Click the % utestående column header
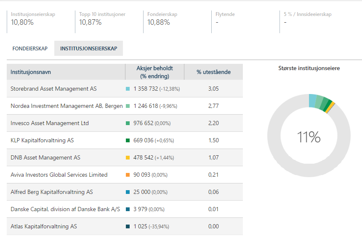The height and width of the screenshot is (238, 362). click(213, 72)
